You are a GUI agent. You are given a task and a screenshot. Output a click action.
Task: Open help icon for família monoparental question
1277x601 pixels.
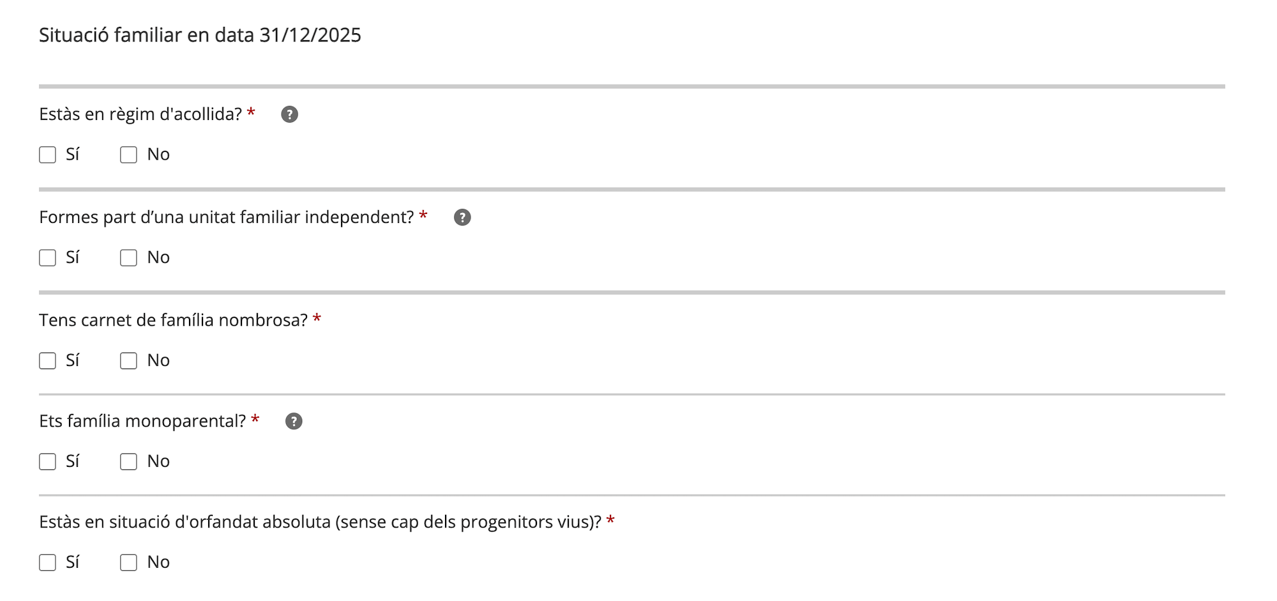294,422
